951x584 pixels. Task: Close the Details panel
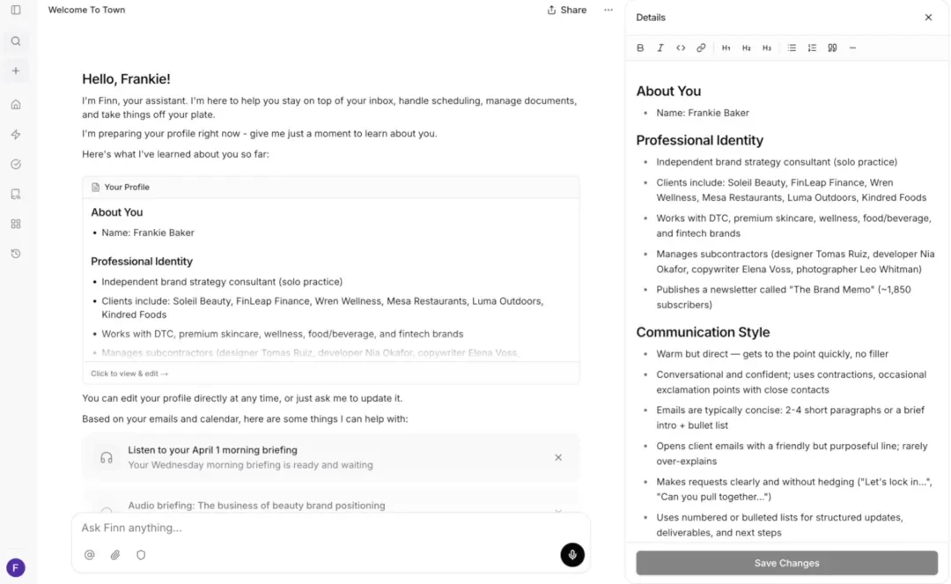tap(928, 18)
